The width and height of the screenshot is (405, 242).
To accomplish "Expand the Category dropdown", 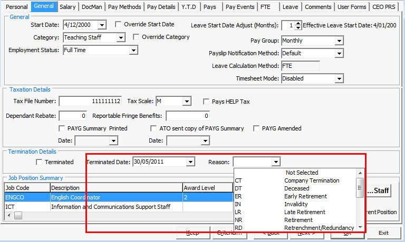I will coord(120,38).
